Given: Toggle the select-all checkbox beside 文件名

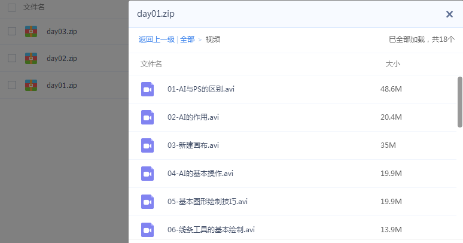Looking at the screenshot, I should point(12,7).
